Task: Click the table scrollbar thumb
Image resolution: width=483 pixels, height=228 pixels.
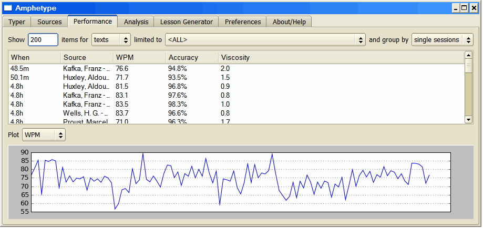Action: tap(468, 66)
